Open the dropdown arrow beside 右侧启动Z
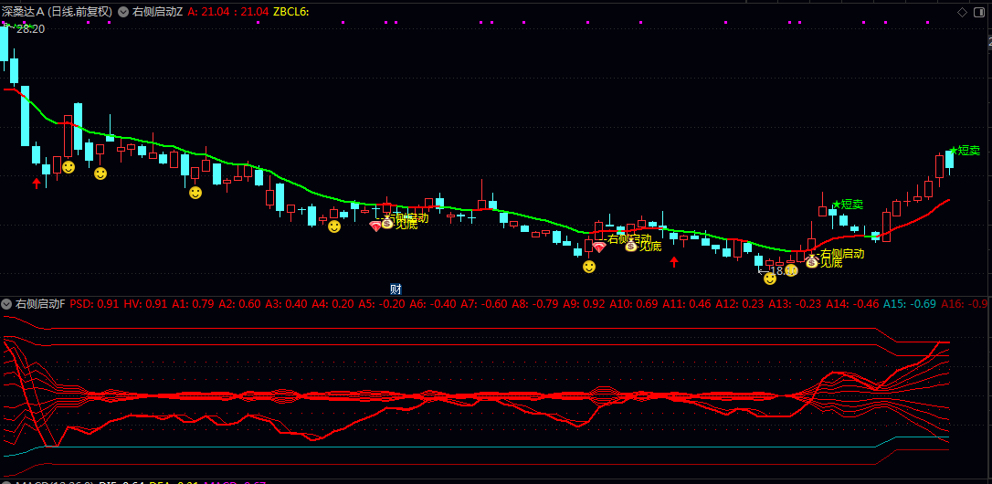 [122, 12]
